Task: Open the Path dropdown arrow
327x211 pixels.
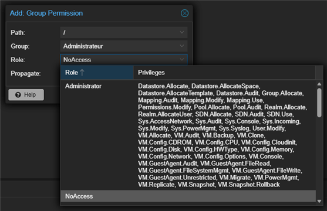Action: (182, 32)
